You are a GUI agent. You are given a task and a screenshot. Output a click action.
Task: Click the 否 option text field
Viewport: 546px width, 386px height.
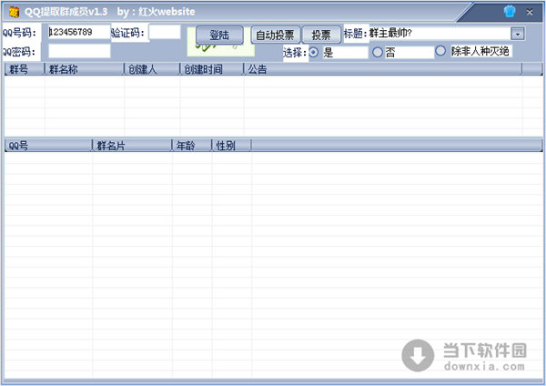pyautogui.click(x=409, y=53)
